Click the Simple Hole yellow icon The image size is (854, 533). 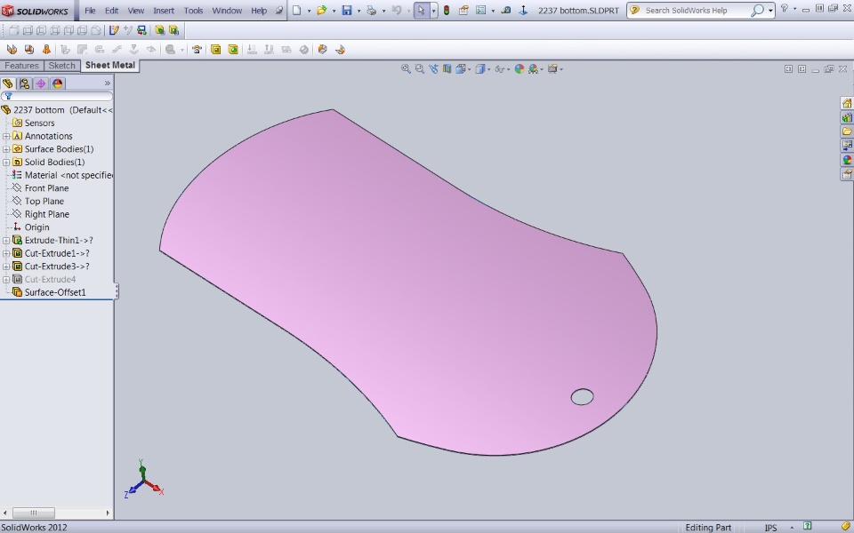(233, 50)
